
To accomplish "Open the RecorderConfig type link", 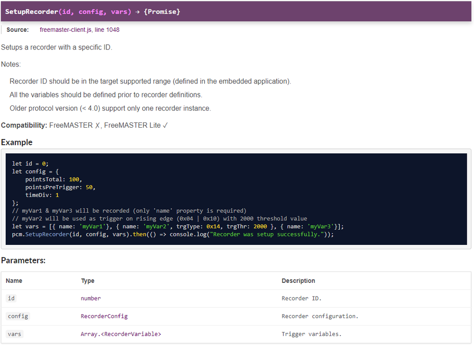I will tap(104, 316).
